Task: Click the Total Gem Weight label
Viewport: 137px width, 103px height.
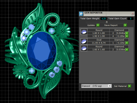Action: [x=90, y=19]
